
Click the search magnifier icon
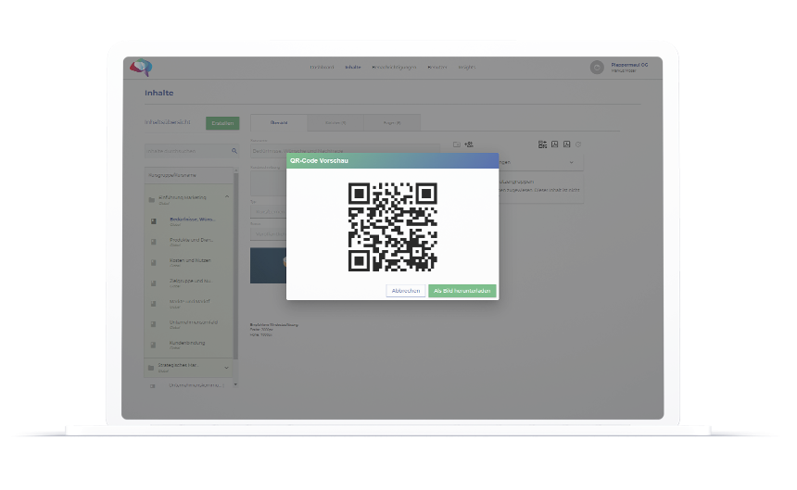pyautogui.click(x=234, y=151)
